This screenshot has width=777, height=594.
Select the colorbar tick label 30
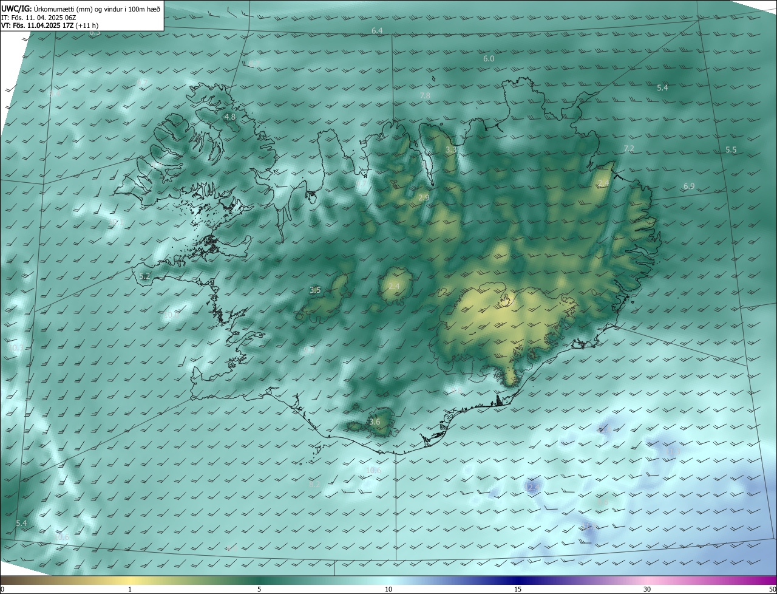pyautogui.click(x=647, y=589)
